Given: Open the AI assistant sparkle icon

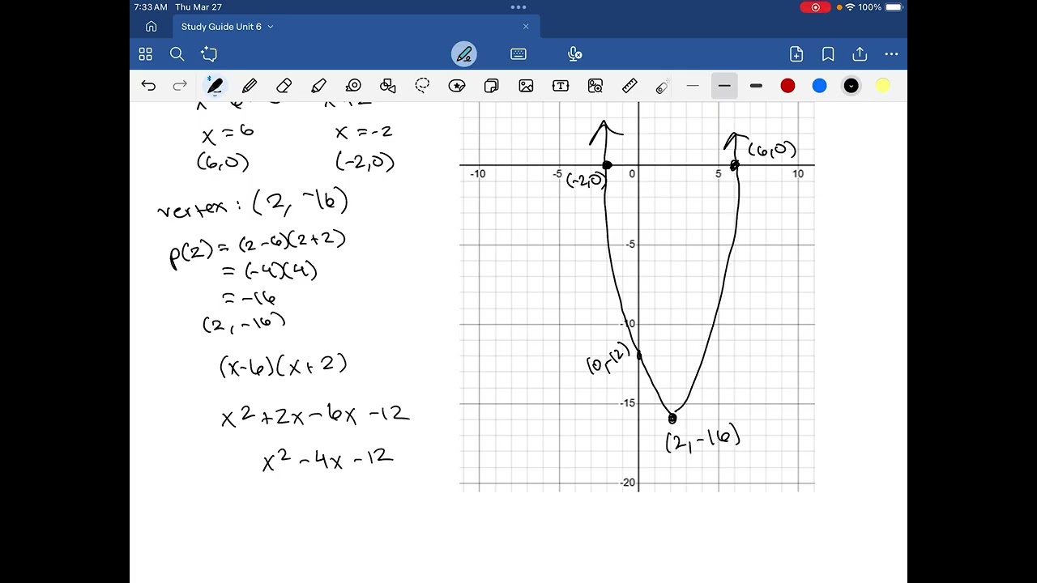Looking at the screenshot, I should click(x=209, y=54).
